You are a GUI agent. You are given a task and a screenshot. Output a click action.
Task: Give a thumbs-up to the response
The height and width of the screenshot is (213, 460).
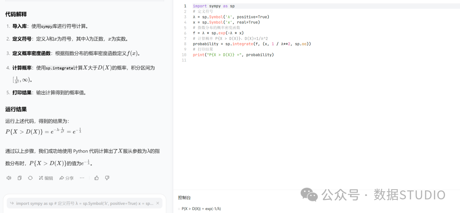97,178
